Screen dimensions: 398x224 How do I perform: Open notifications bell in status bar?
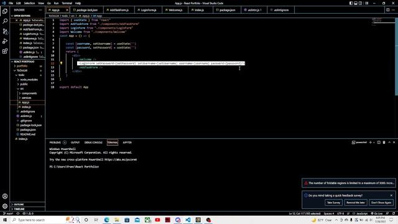[x=394, y=213]
